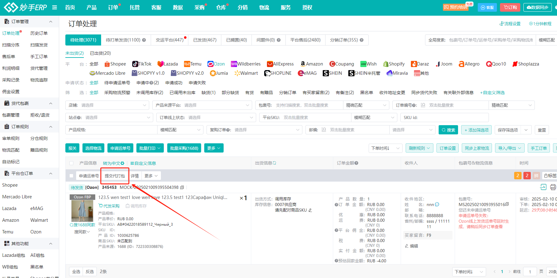This screenshot has width=557, height=278.
Task: Click the help icon on 待打单发货 tab
Action: pyautogui.click(x=144, y=40)
